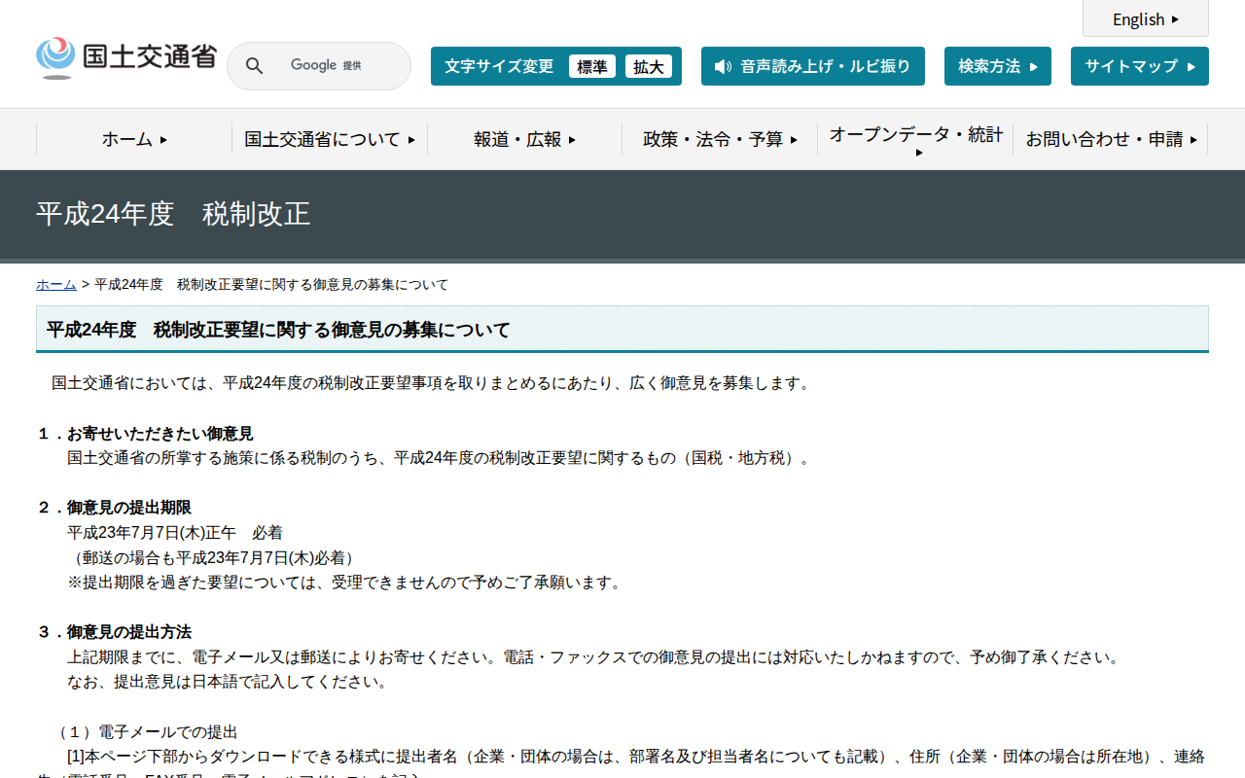The image size is (1245, 778).
Task: Click text ３．御意見の提出方法
Action: pos(114,632)
